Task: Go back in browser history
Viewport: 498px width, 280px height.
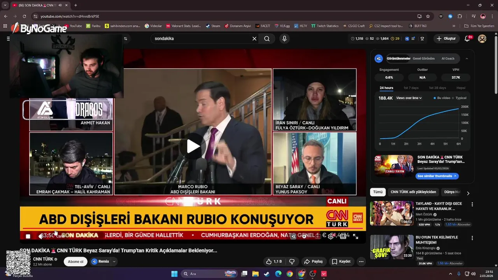Action: pos(5,16)
